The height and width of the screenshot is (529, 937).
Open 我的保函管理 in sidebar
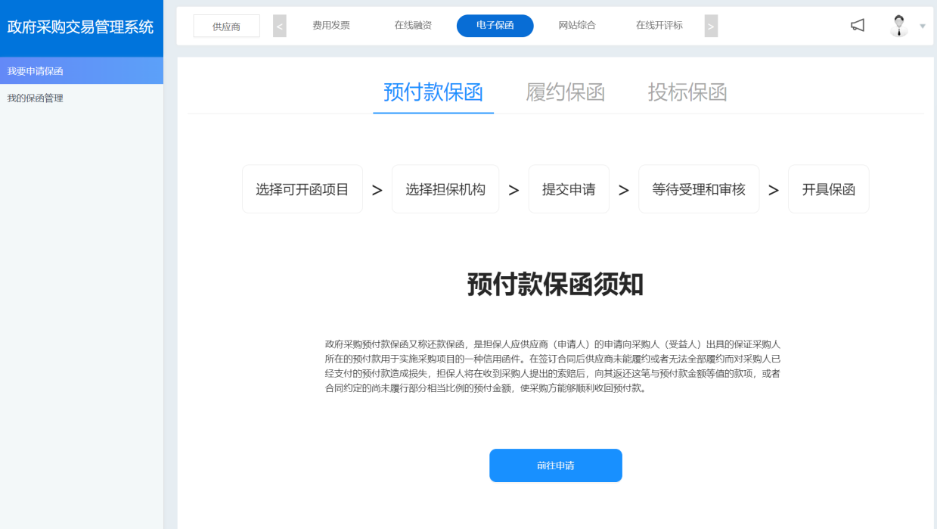click(x=36, y=98)
